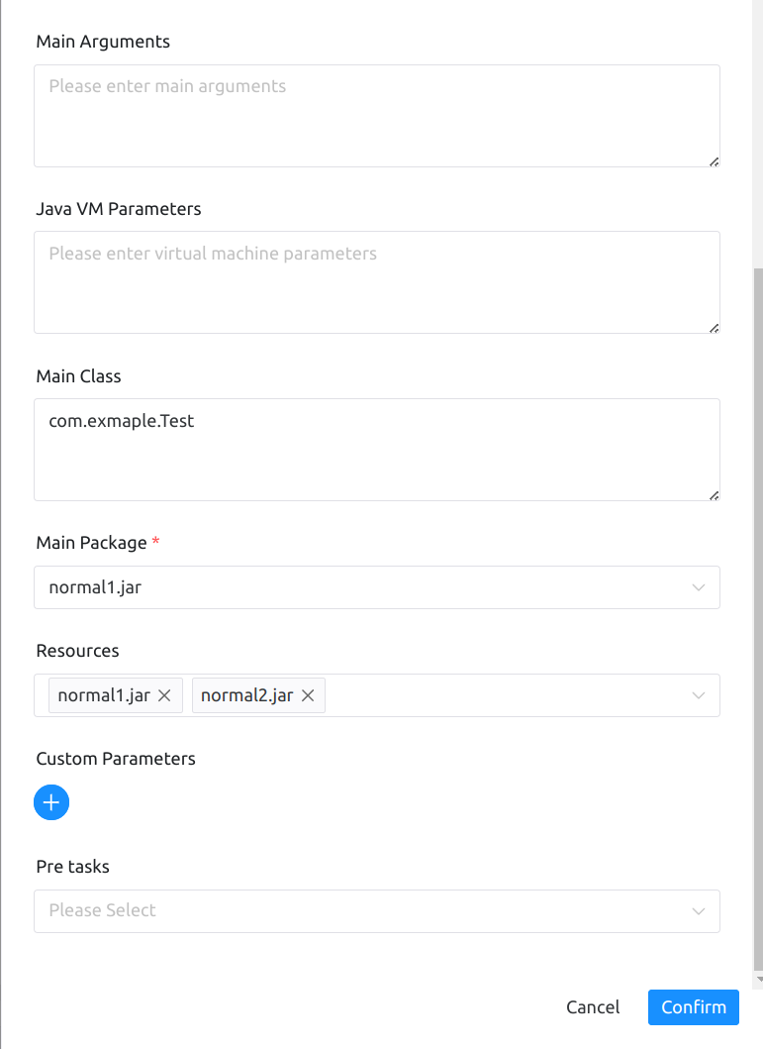
Task: Remove the normal2.jar tag from Resources
Action: (x=308, y=695)
